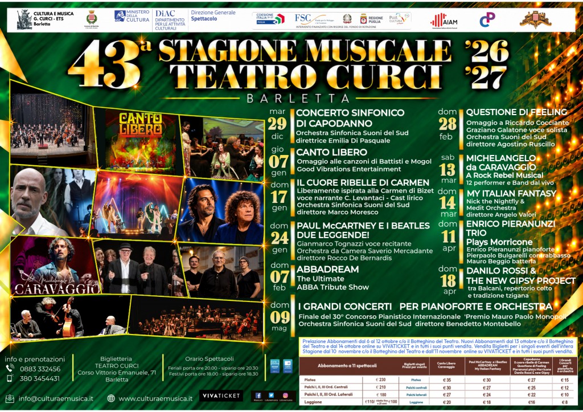Click the Danilo Rossi & The New Gipsy Project title
Screen dimensions: 583x412
pos(520,275)
